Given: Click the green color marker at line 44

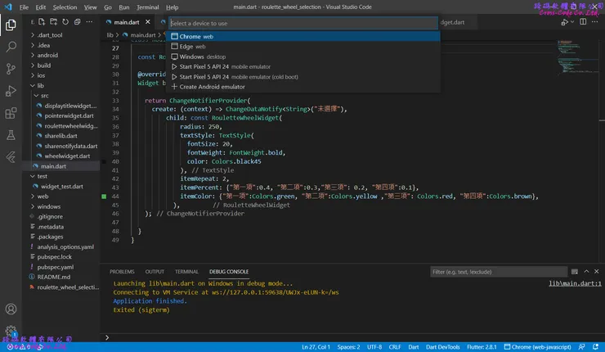Looking at the screenshot, I should (104, 197).
